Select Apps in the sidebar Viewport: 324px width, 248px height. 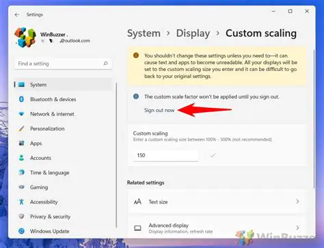(63, 143)
